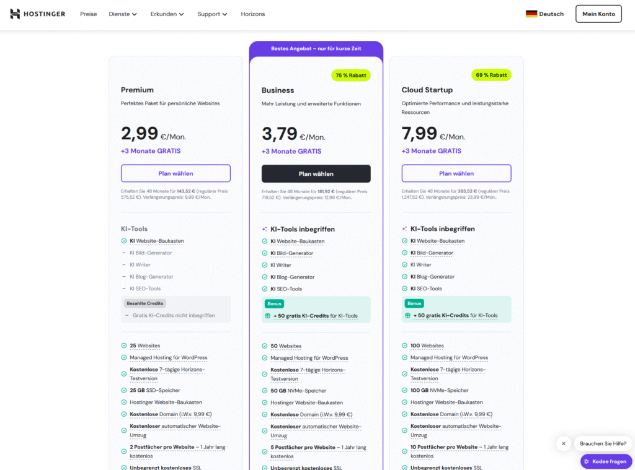Click Kostenlose 7-tägige Horizons-Testversion in Premium plan
The image size is (635, 470).
coord(167,374)
